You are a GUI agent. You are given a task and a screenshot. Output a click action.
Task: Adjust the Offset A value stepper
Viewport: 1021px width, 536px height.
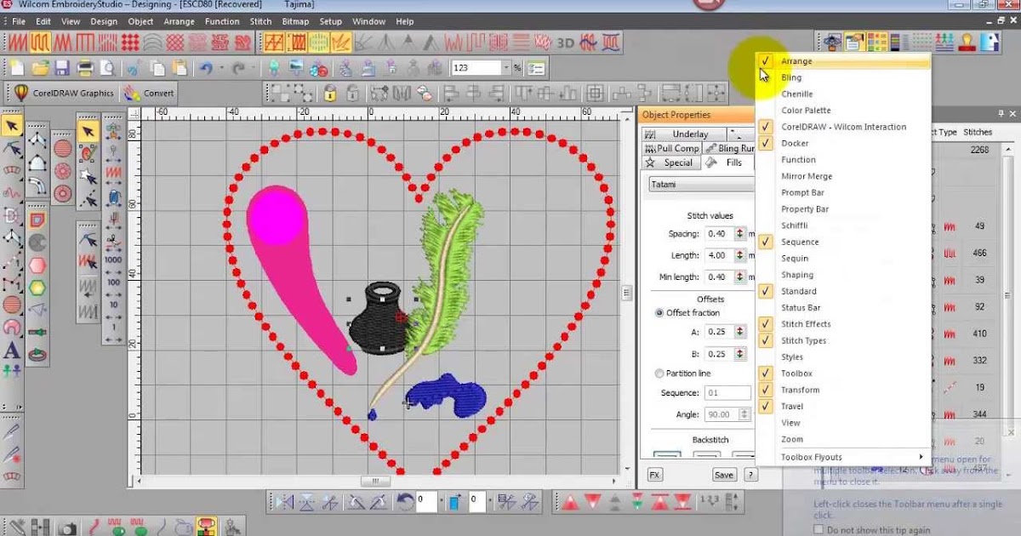click(x=740, y=332)
